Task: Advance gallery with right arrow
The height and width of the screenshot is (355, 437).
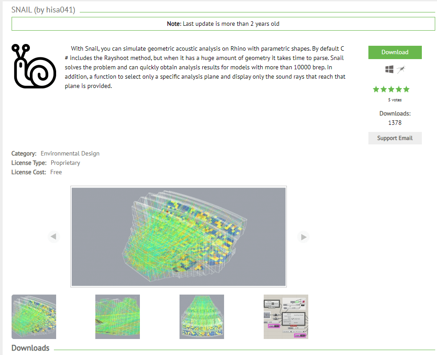Action: [303, 237]
